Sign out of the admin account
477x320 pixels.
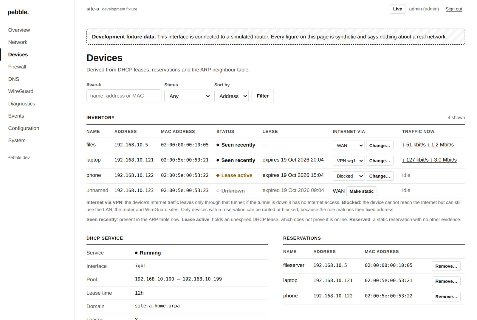tap(454, 9)
